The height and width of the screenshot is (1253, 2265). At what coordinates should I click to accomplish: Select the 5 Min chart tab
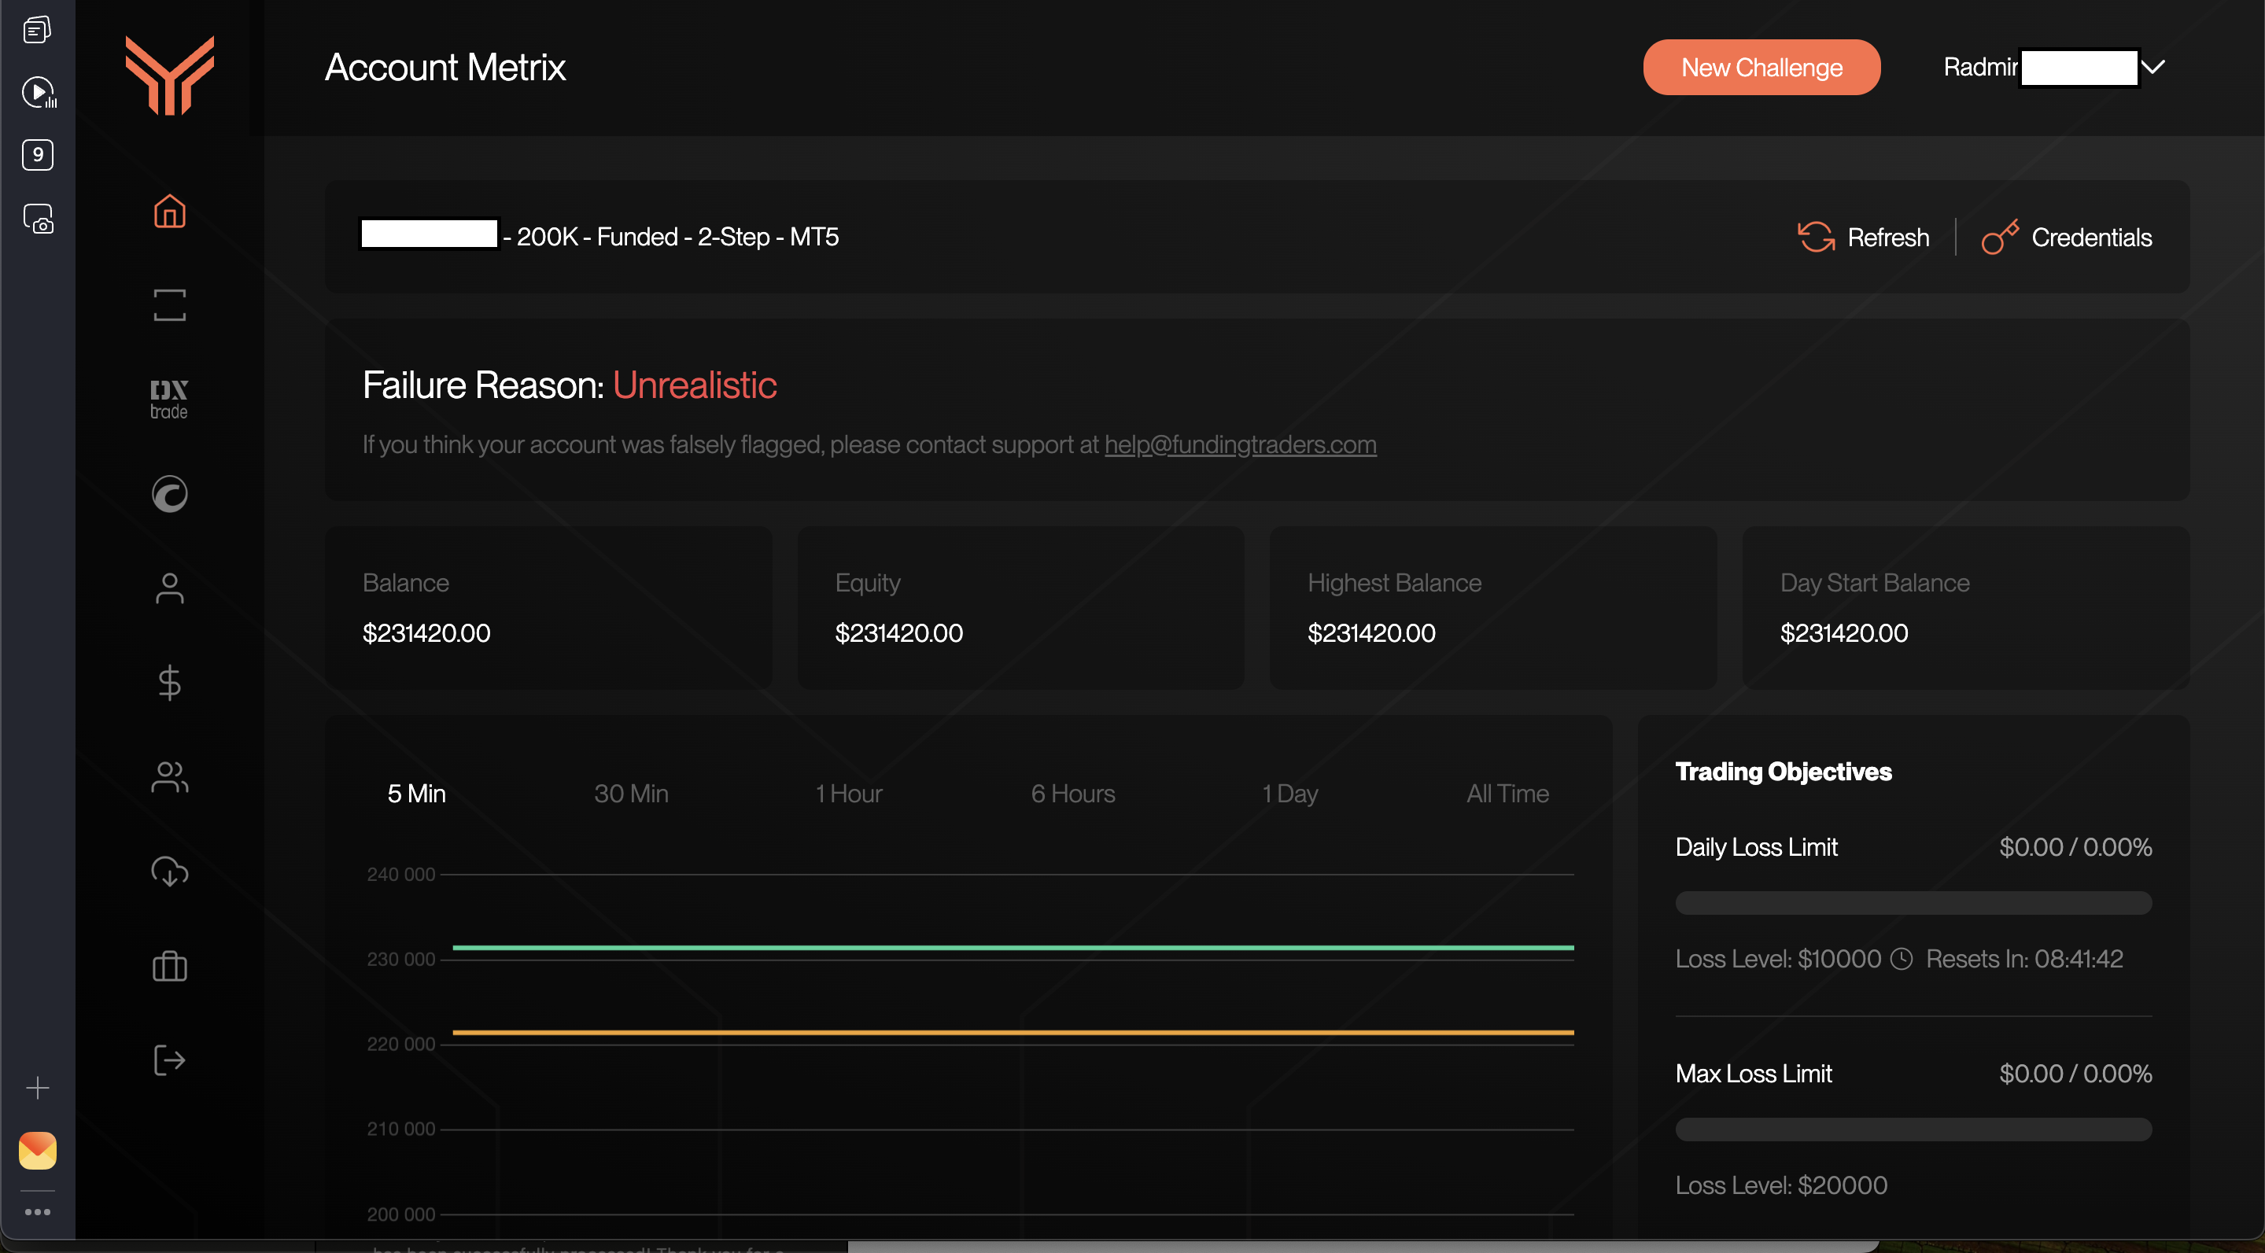[x=417, y=793]
